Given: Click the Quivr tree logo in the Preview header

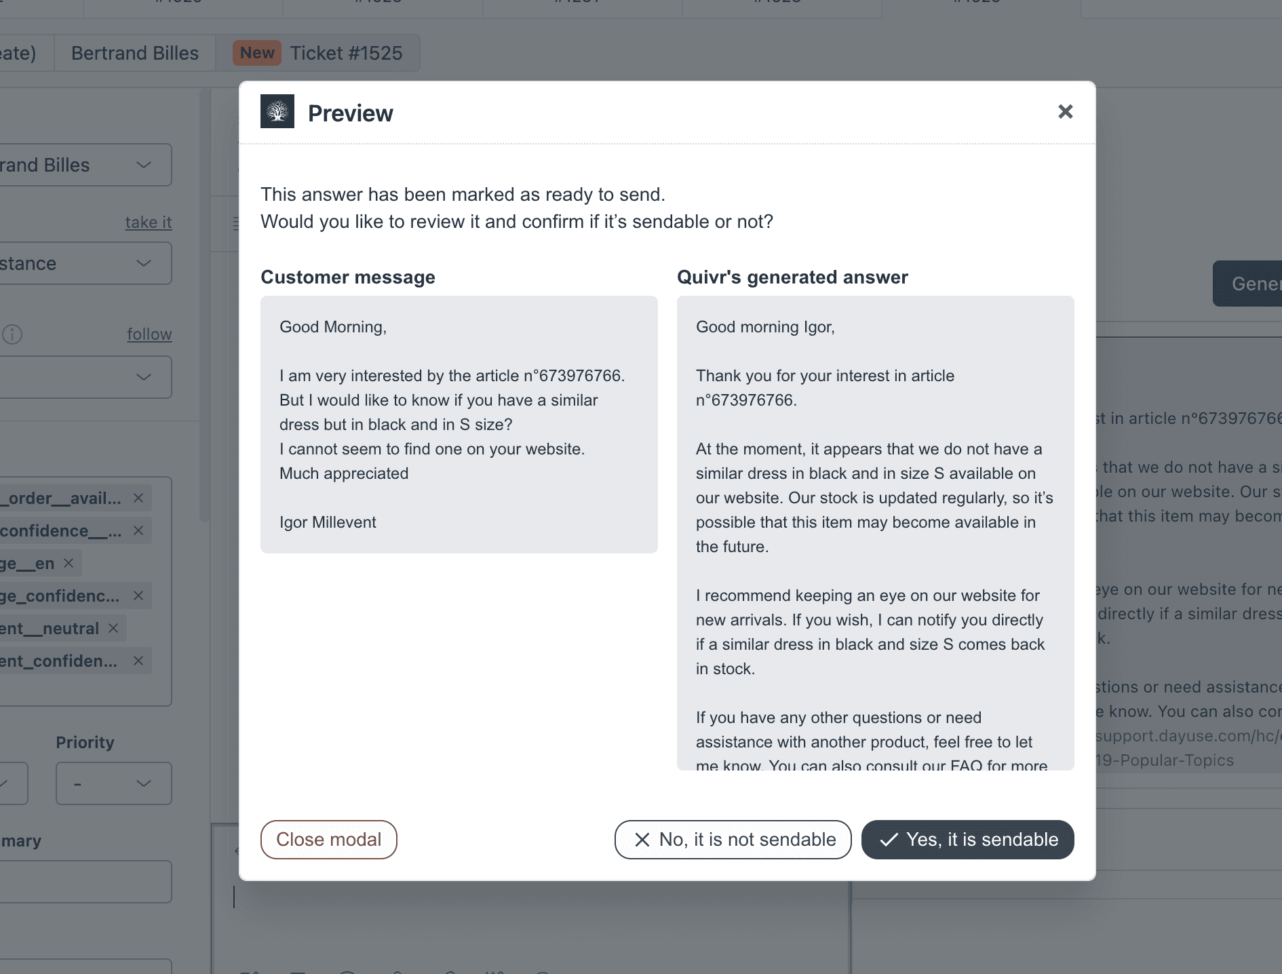Looking at the screenshot, I should click(x=277, y=111).
